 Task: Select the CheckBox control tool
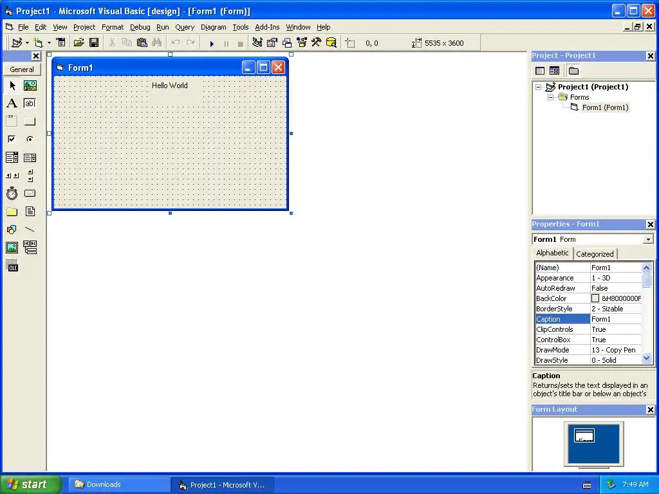(x=12, y=139)
